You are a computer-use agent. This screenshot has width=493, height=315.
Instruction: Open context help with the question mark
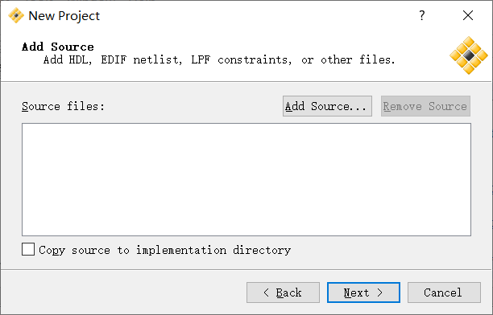422,15
